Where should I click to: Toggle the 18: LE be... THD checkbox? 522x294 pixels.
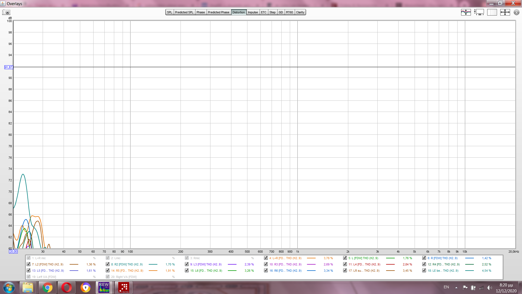click(x=424, y=270)
